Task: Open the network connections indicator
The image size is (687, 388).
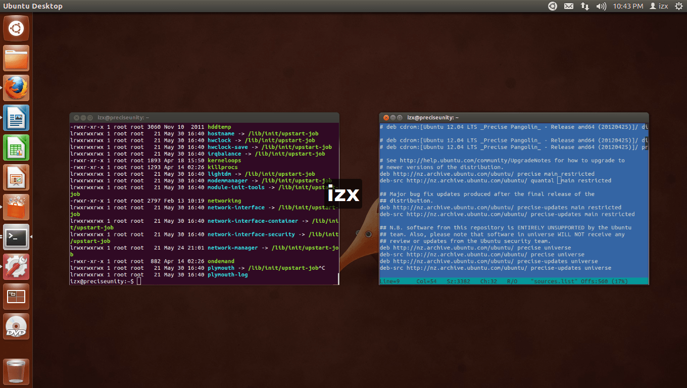Action: coord(585,6)
